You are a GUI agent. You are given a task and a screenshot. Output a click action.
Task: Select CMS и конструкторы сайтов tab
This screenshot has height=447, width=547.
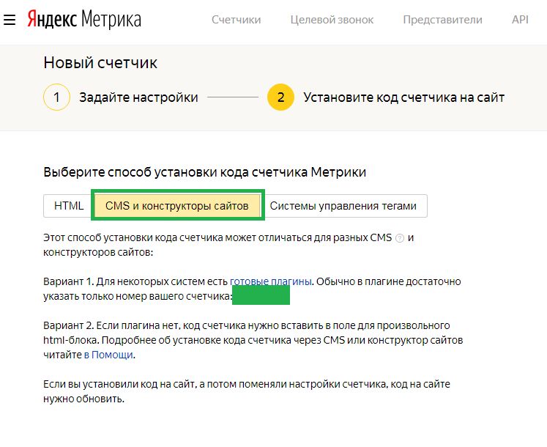tap(177, 206)
